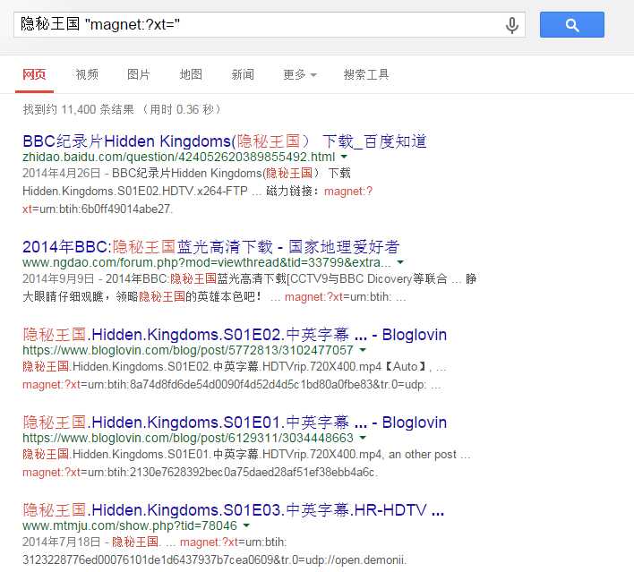
Task: Click the microphone voice search icon
Action: tap(512, 25)
